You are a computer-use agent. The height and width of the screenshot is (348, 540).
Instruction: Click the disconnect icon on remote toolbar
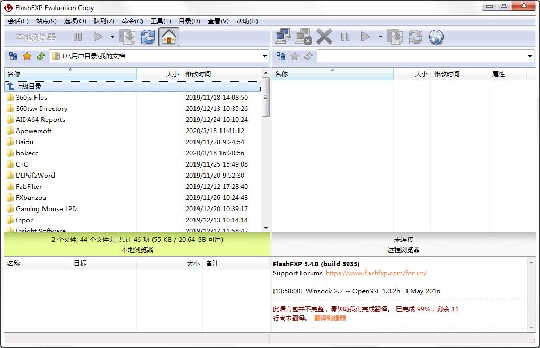coord(303,36)
